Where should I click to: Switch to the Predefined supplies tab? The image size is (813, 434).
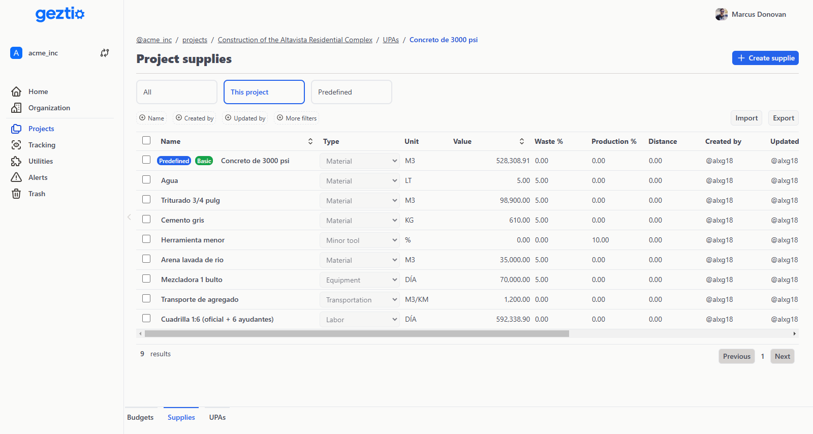point(351,92)
